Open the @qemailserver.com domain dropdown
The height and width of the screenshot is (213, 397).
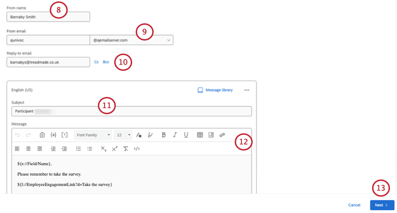(x=132, y=40)
